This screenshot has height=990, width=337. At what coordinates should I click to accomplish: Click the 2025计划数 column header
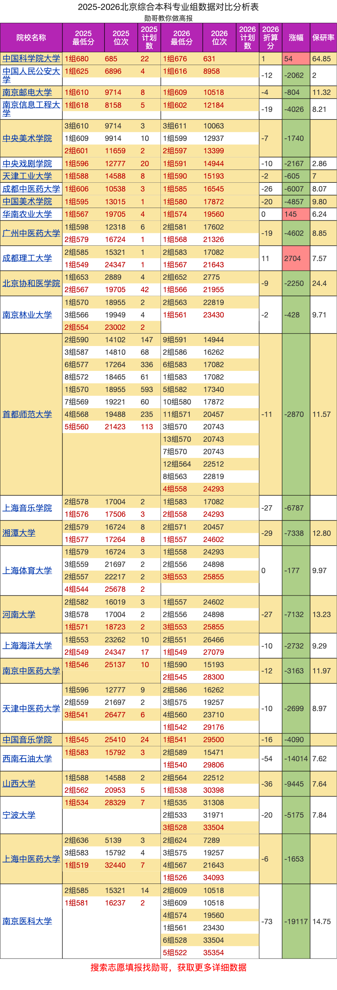149,37
